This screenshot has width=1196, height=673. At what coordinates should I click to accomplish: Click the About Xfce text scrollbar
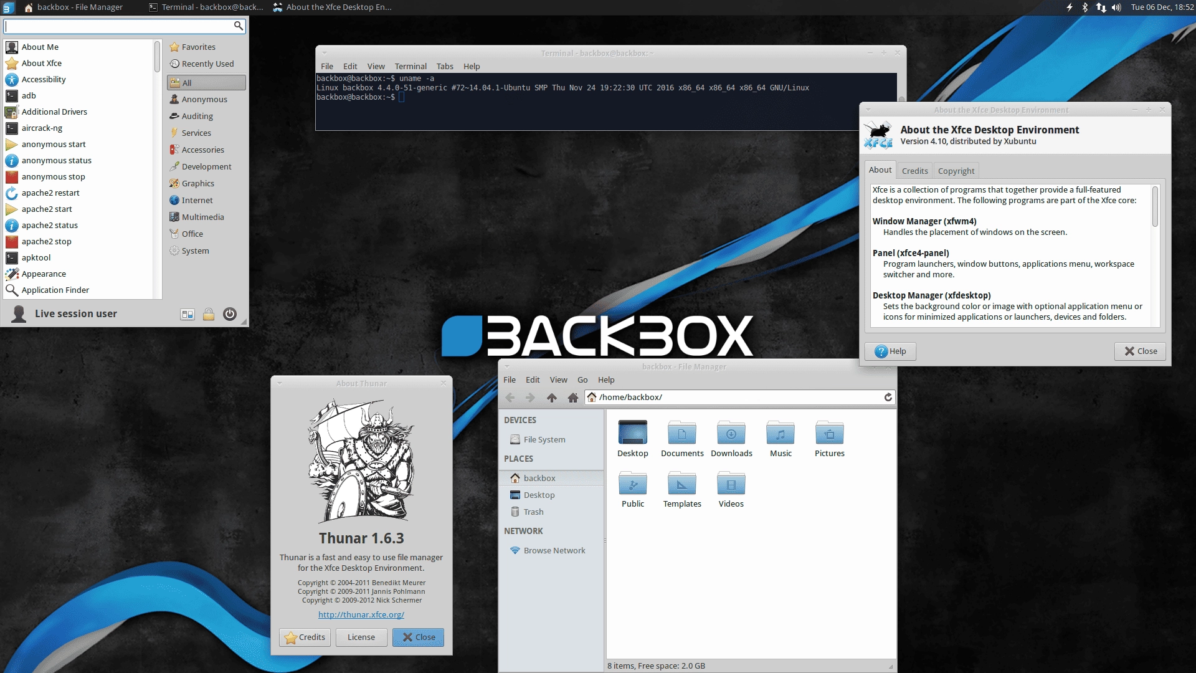pyautogui.click(x=1155, y=206)
